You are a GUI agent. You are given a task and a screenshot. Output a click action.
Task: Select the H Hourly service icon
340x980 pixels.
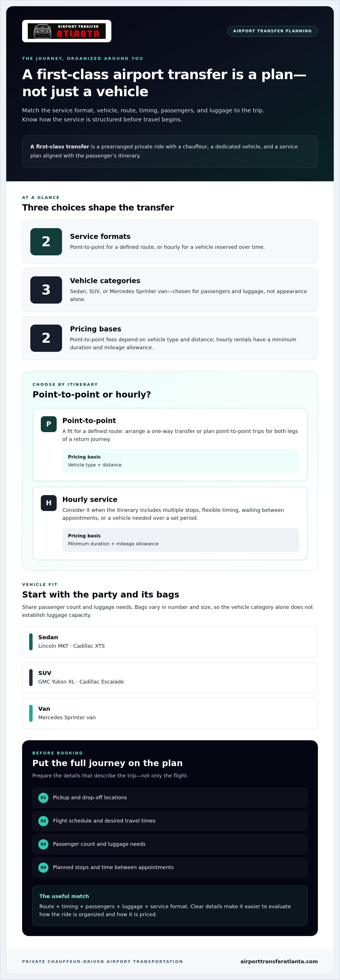coord(49,503)
